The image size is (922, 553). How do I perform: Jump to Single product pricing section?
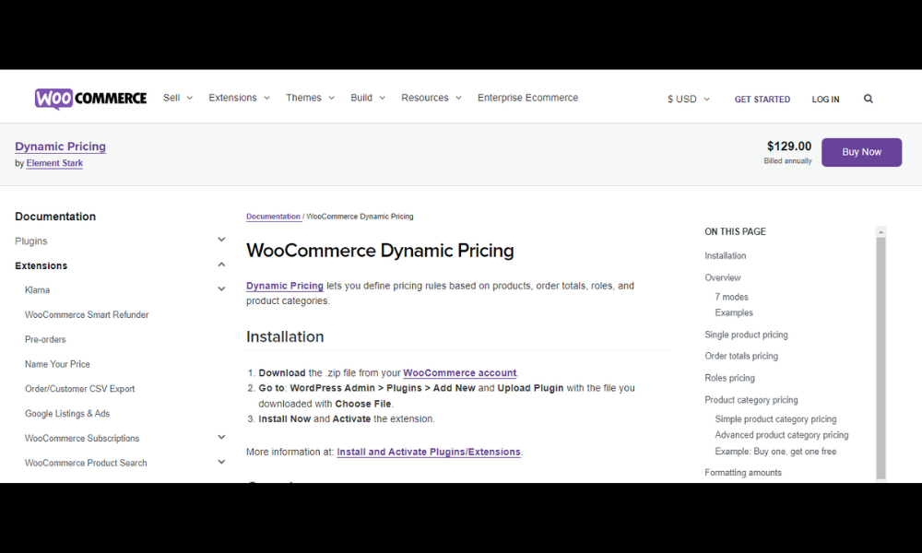click(746, 335)
